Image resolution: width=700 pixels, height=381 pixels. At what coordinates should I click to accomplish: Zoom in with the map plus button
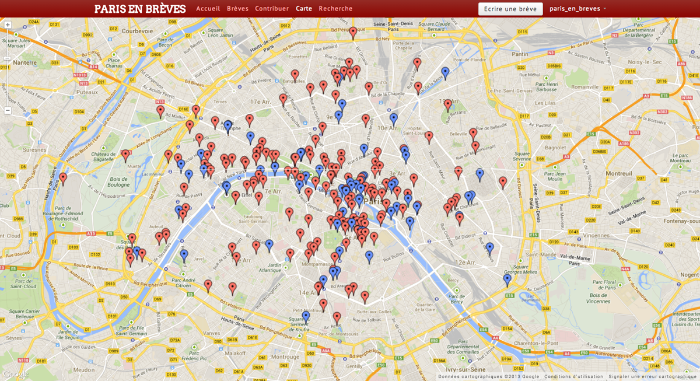pyautogui.click(x=8, y=25)
